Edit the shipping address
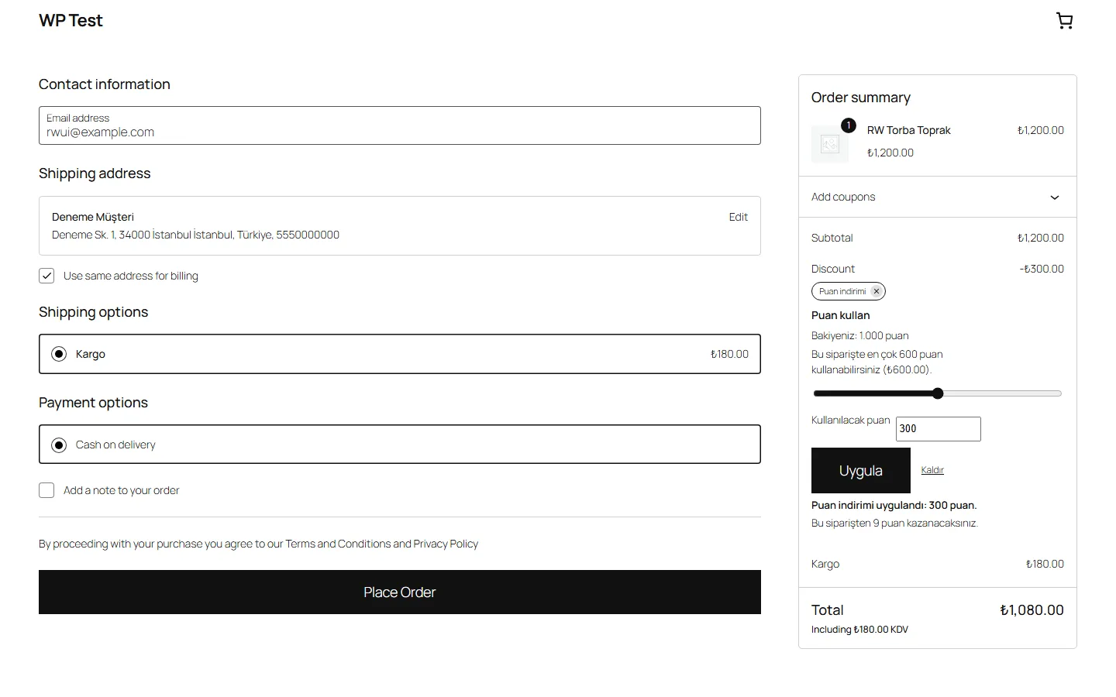1116x697 pixels. [x=738, y=217]
